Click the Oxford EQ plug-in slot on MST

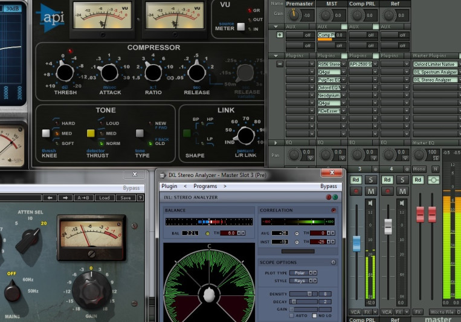click(329, 88)
